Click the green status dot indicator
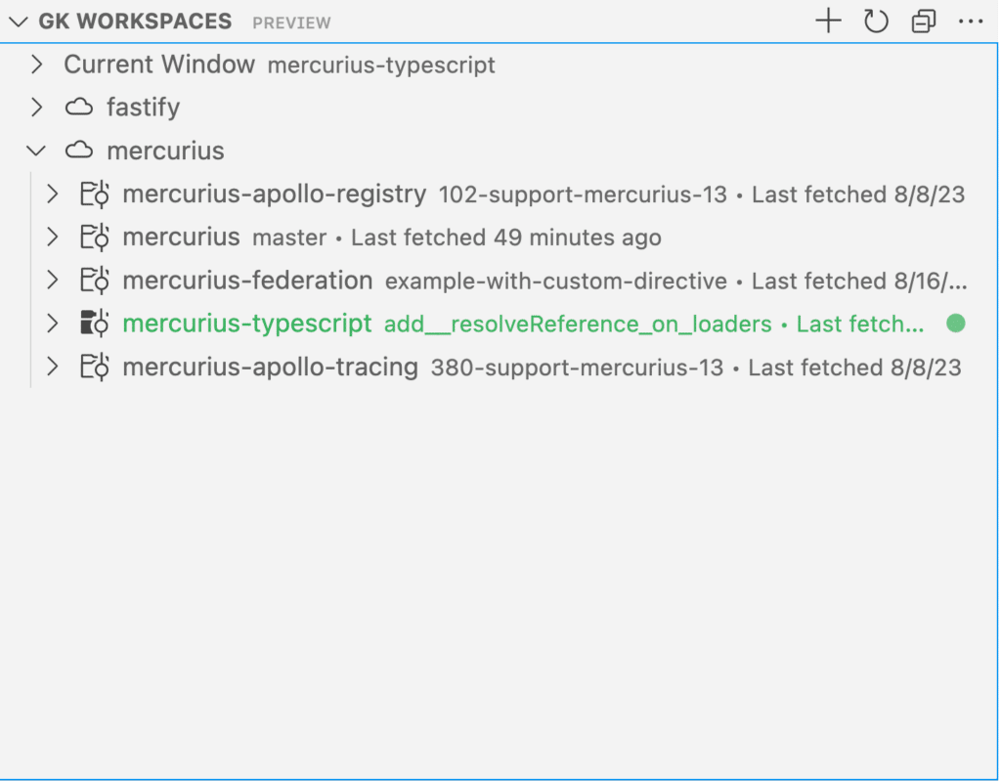 [x=955, y=324]
